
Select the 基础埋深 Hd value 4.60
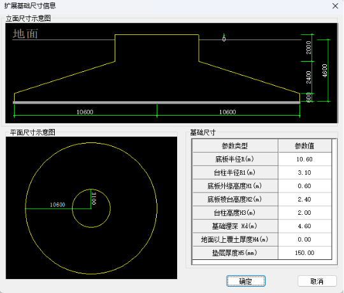tap(305, 226)
